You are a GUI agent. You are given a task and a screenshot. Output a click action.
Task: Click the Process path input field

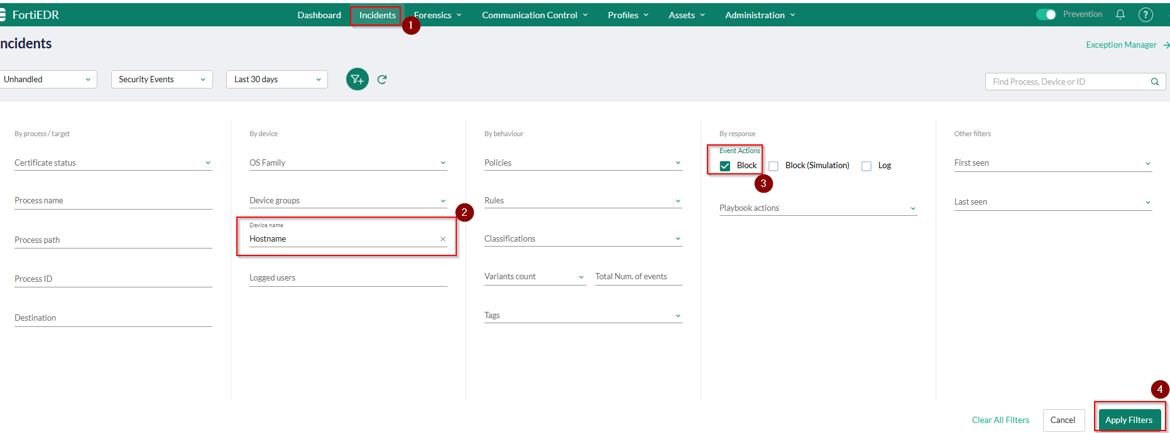tap(113, 240)
